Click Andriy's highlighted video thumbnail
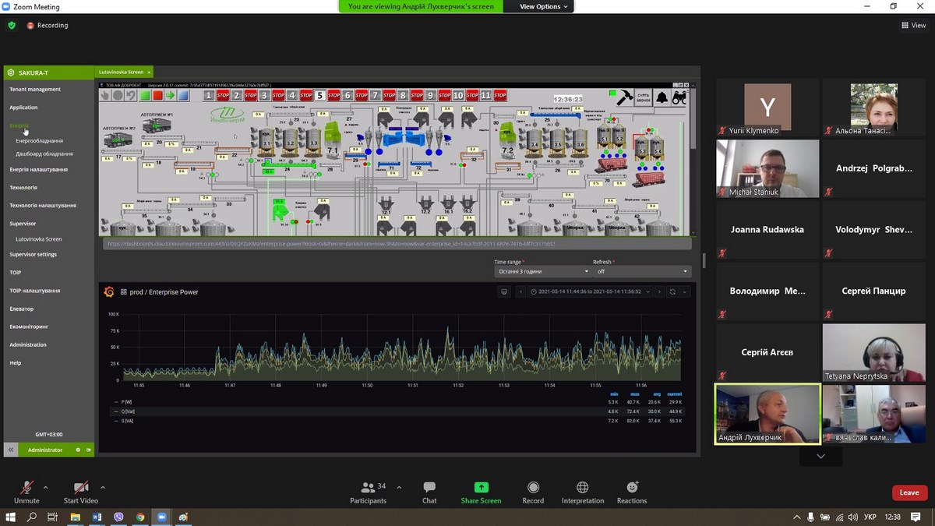Screen dimensions: 935x526 coord(767,413)
